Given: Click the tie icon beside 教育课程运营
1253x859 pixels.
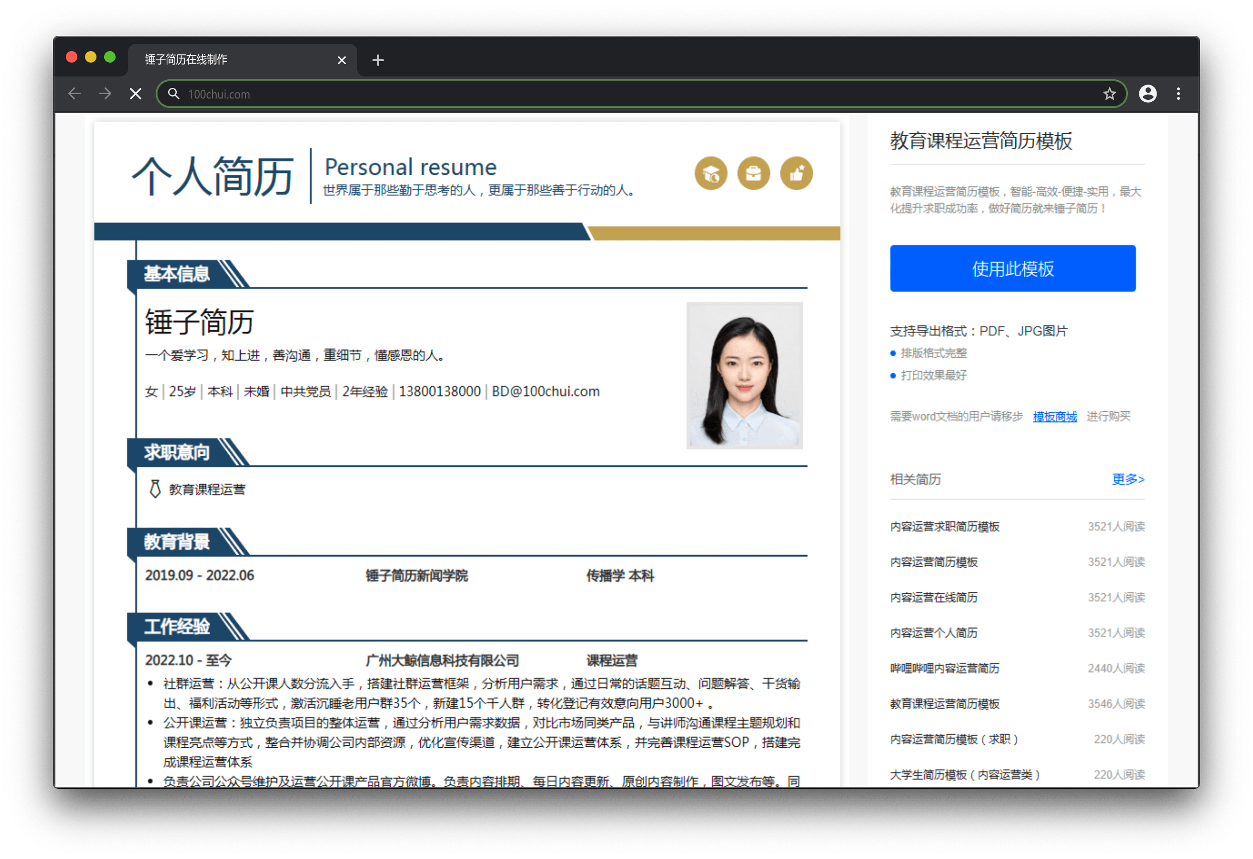Looking at the screenshot, I should 155,489.
